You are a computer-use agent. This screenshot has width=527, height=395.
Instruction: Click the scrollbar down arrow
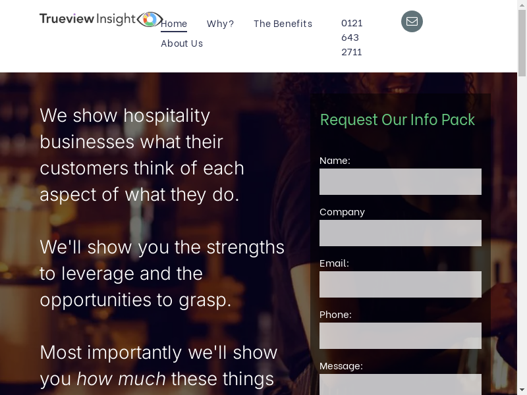point(522,390)
